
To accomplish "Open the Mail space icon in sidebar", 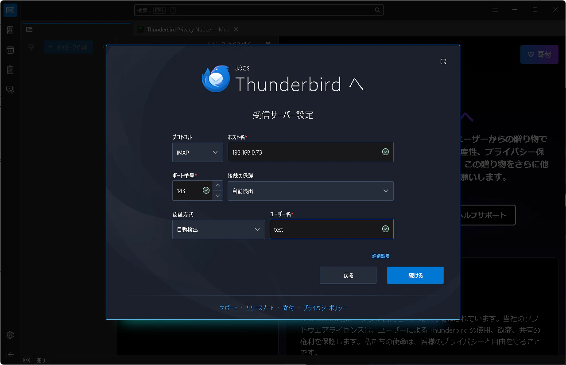I will [10, 10].
